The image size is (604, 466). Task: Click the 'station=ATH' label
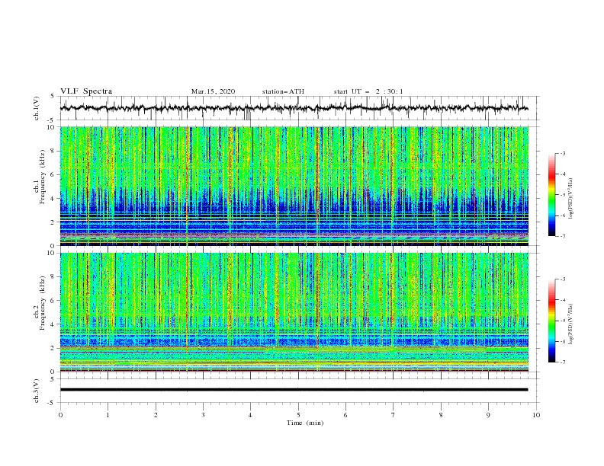coord(283,91)
